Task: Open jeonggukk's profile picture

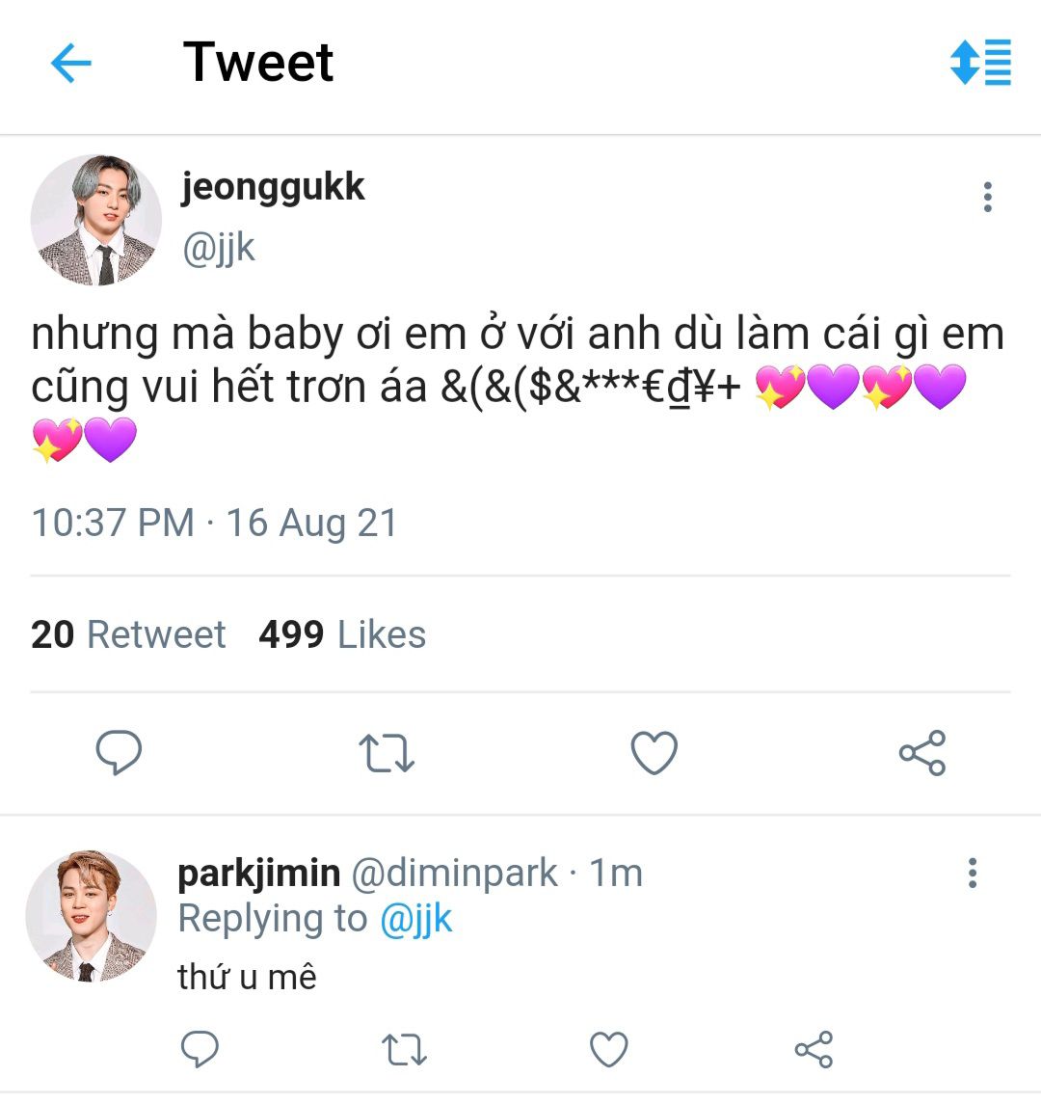Action: (x=96, y=220)
